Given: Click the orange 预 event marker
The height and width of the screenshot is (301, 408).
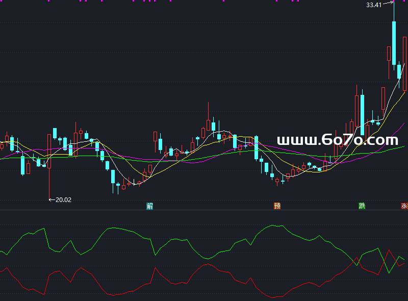Looking at the screenshot, I should pos(277,206).
